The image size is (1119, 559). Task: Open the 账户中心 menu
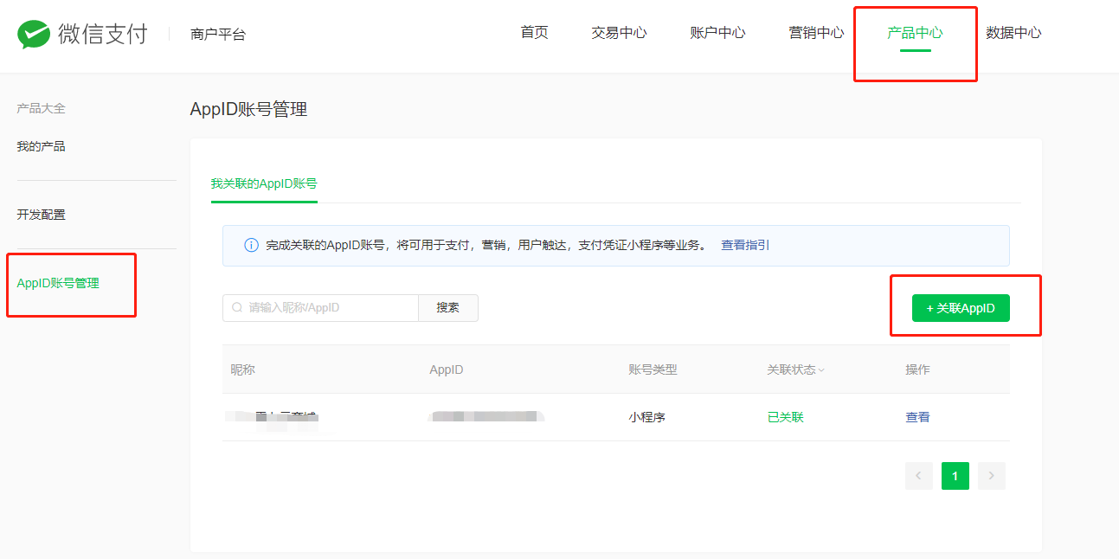(717, 33)
